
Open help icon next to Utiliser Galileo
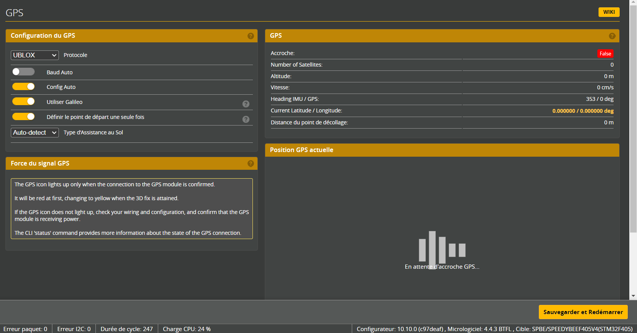coord(246,104)
